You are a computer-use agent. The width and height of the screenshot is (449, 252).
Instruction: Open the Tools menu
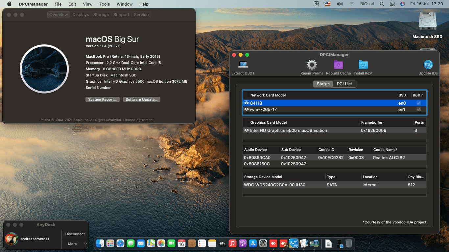(105, 4)
